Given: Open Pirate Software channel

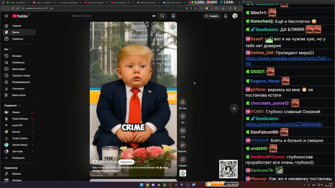Looking at the screenshot, I should tap(19, 119).
